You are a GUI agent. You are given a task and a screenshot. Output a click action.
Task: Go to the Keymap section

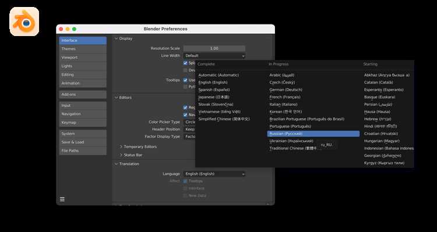[83, 123]
